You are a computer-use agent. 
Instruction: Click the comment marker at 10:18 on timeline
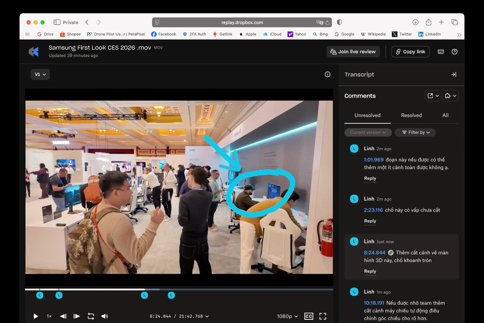171,295
